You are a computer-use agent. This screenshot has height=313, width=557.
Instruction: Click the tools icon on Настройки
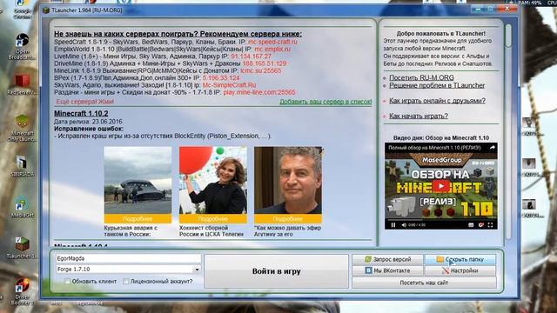point(446,270)
